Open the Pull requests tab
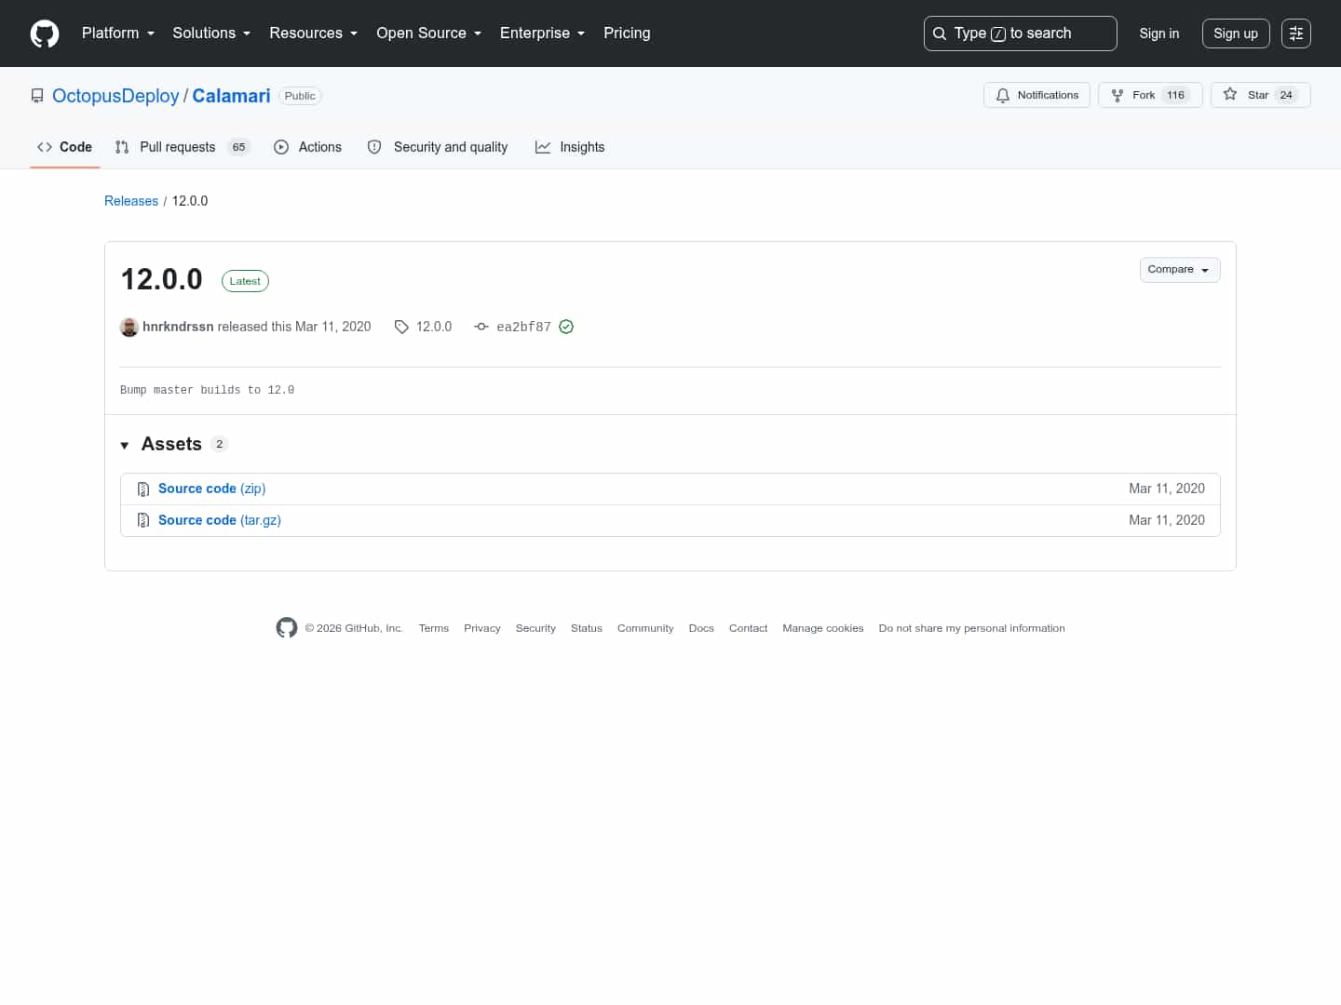The height and width of the screenshot is (1005, 1341). (183, 147)
